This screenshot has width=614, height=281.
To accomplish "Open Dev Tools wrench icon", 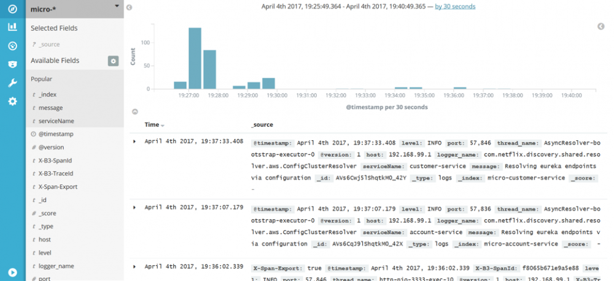I will pyautogui.click(x=12, y=83).
